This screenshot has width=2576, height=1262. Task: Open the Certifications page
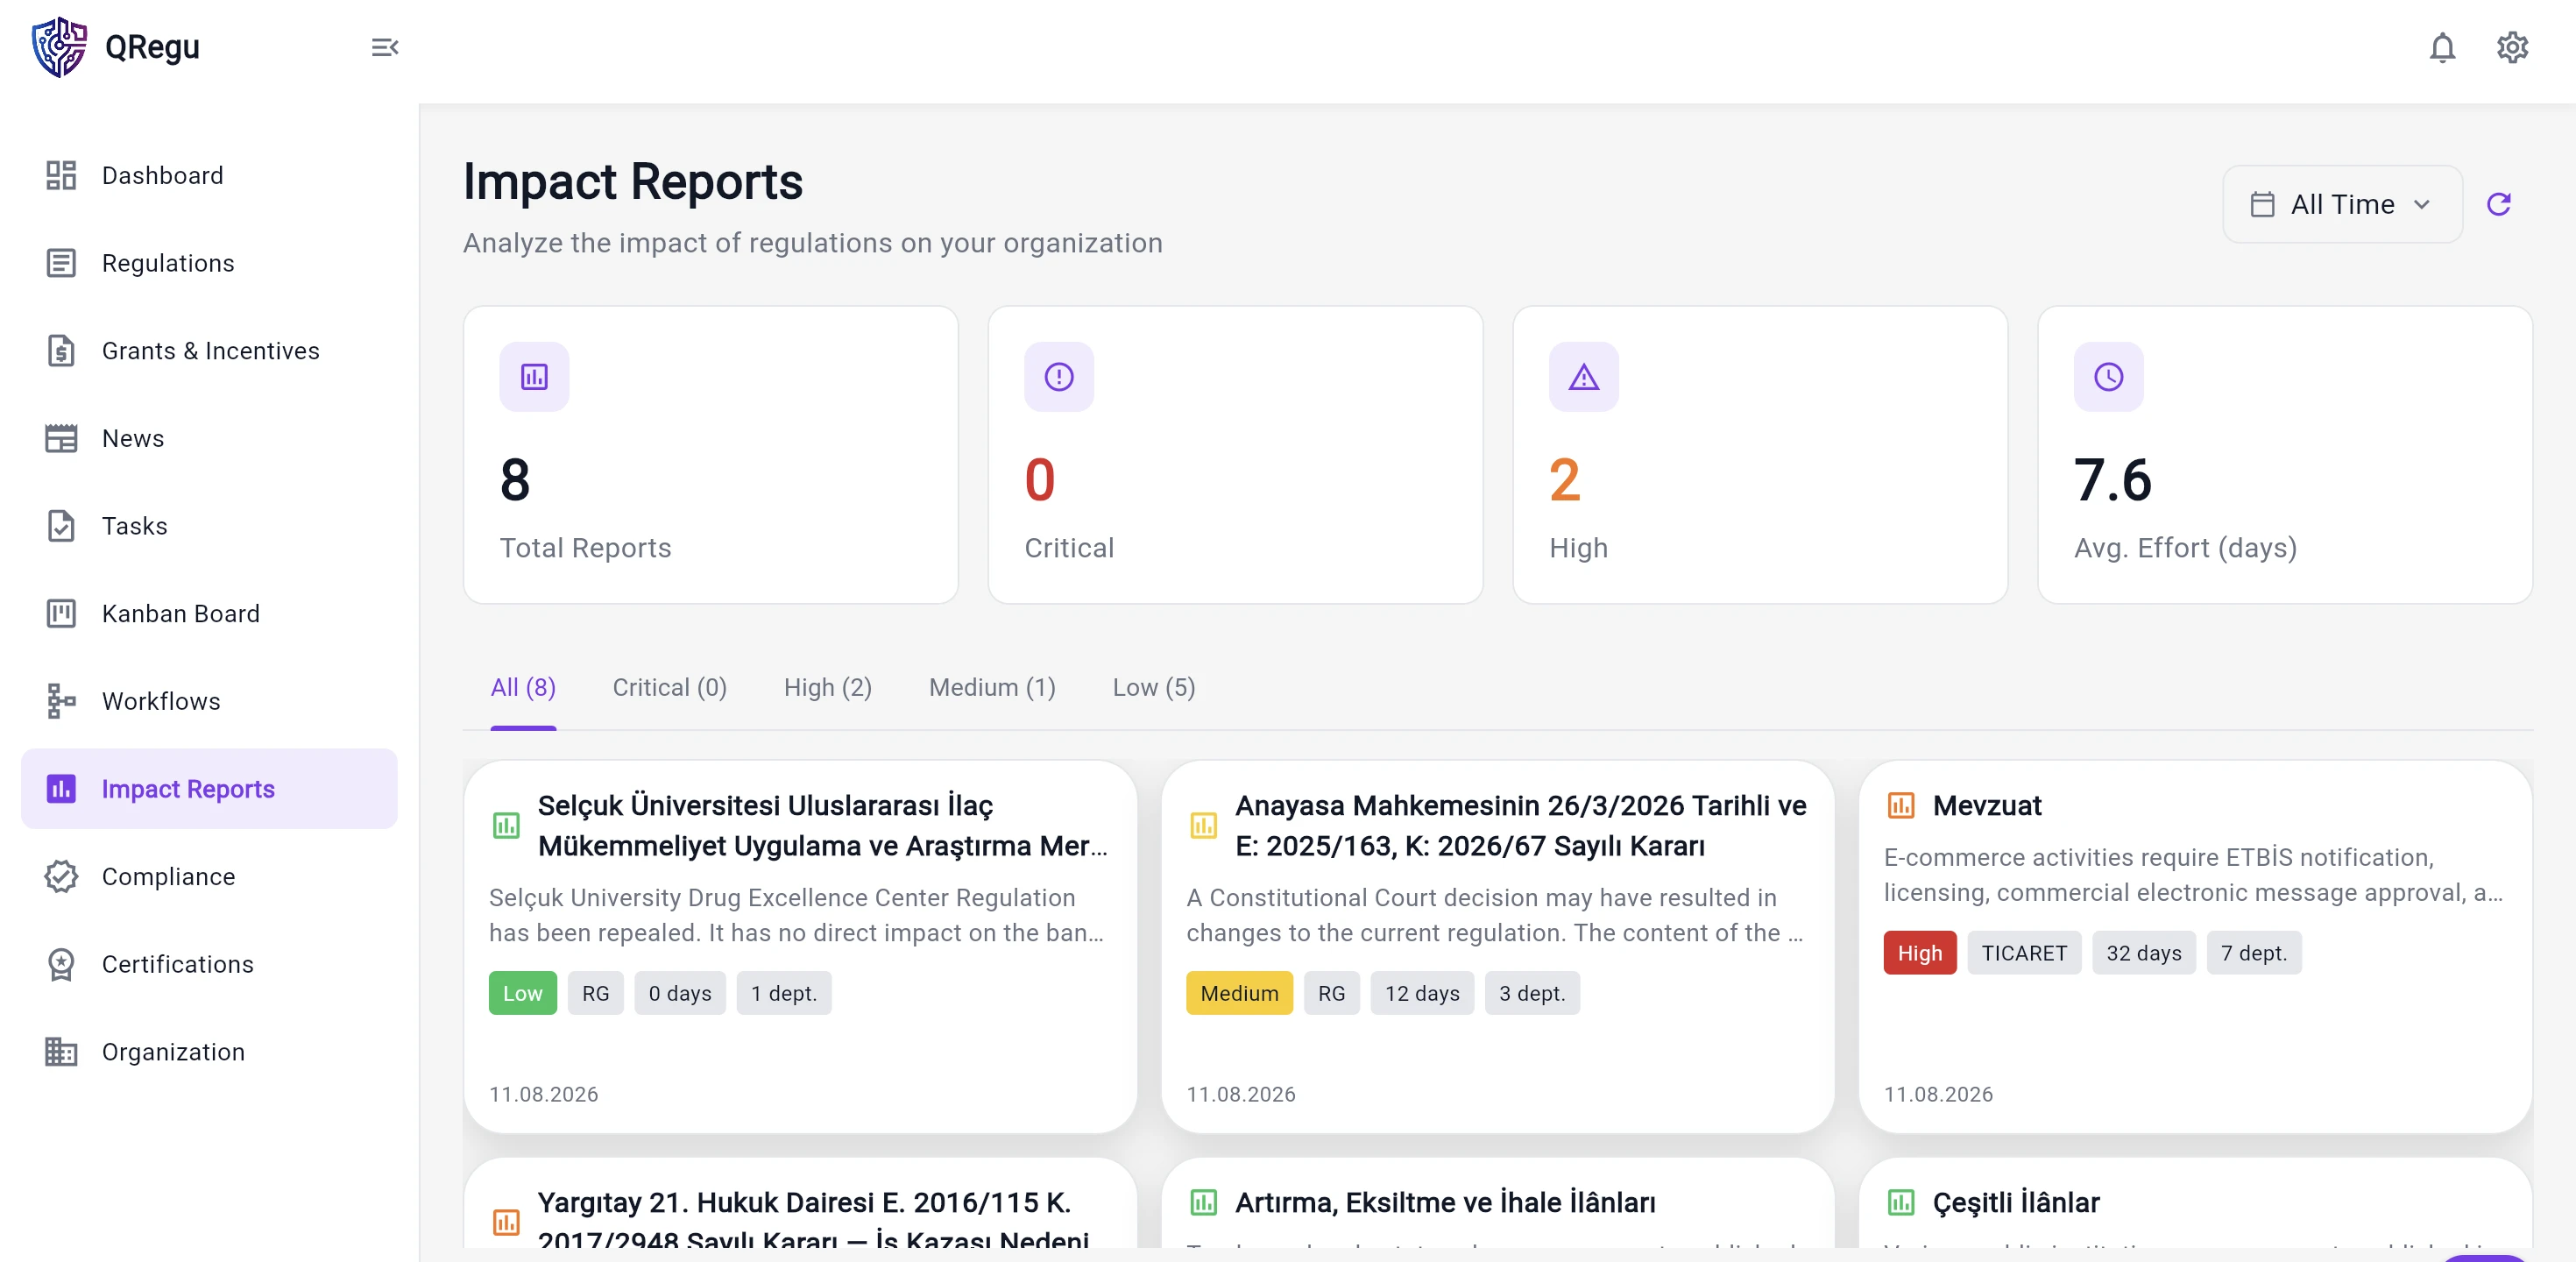pyautogui.click(x=209, y=964)
